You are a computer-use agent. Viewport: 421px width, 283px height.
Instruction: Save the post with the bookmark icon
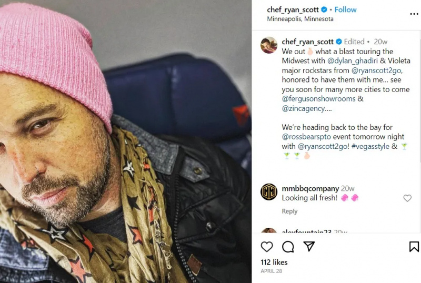[x=414, y=247]
